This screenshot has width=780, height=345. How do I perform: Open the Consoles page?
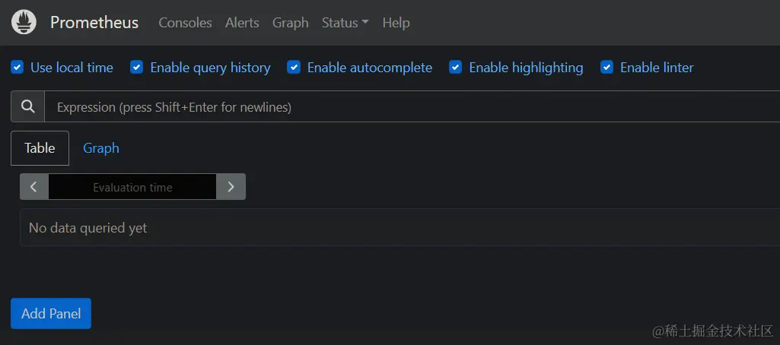[x=185, y=23]
